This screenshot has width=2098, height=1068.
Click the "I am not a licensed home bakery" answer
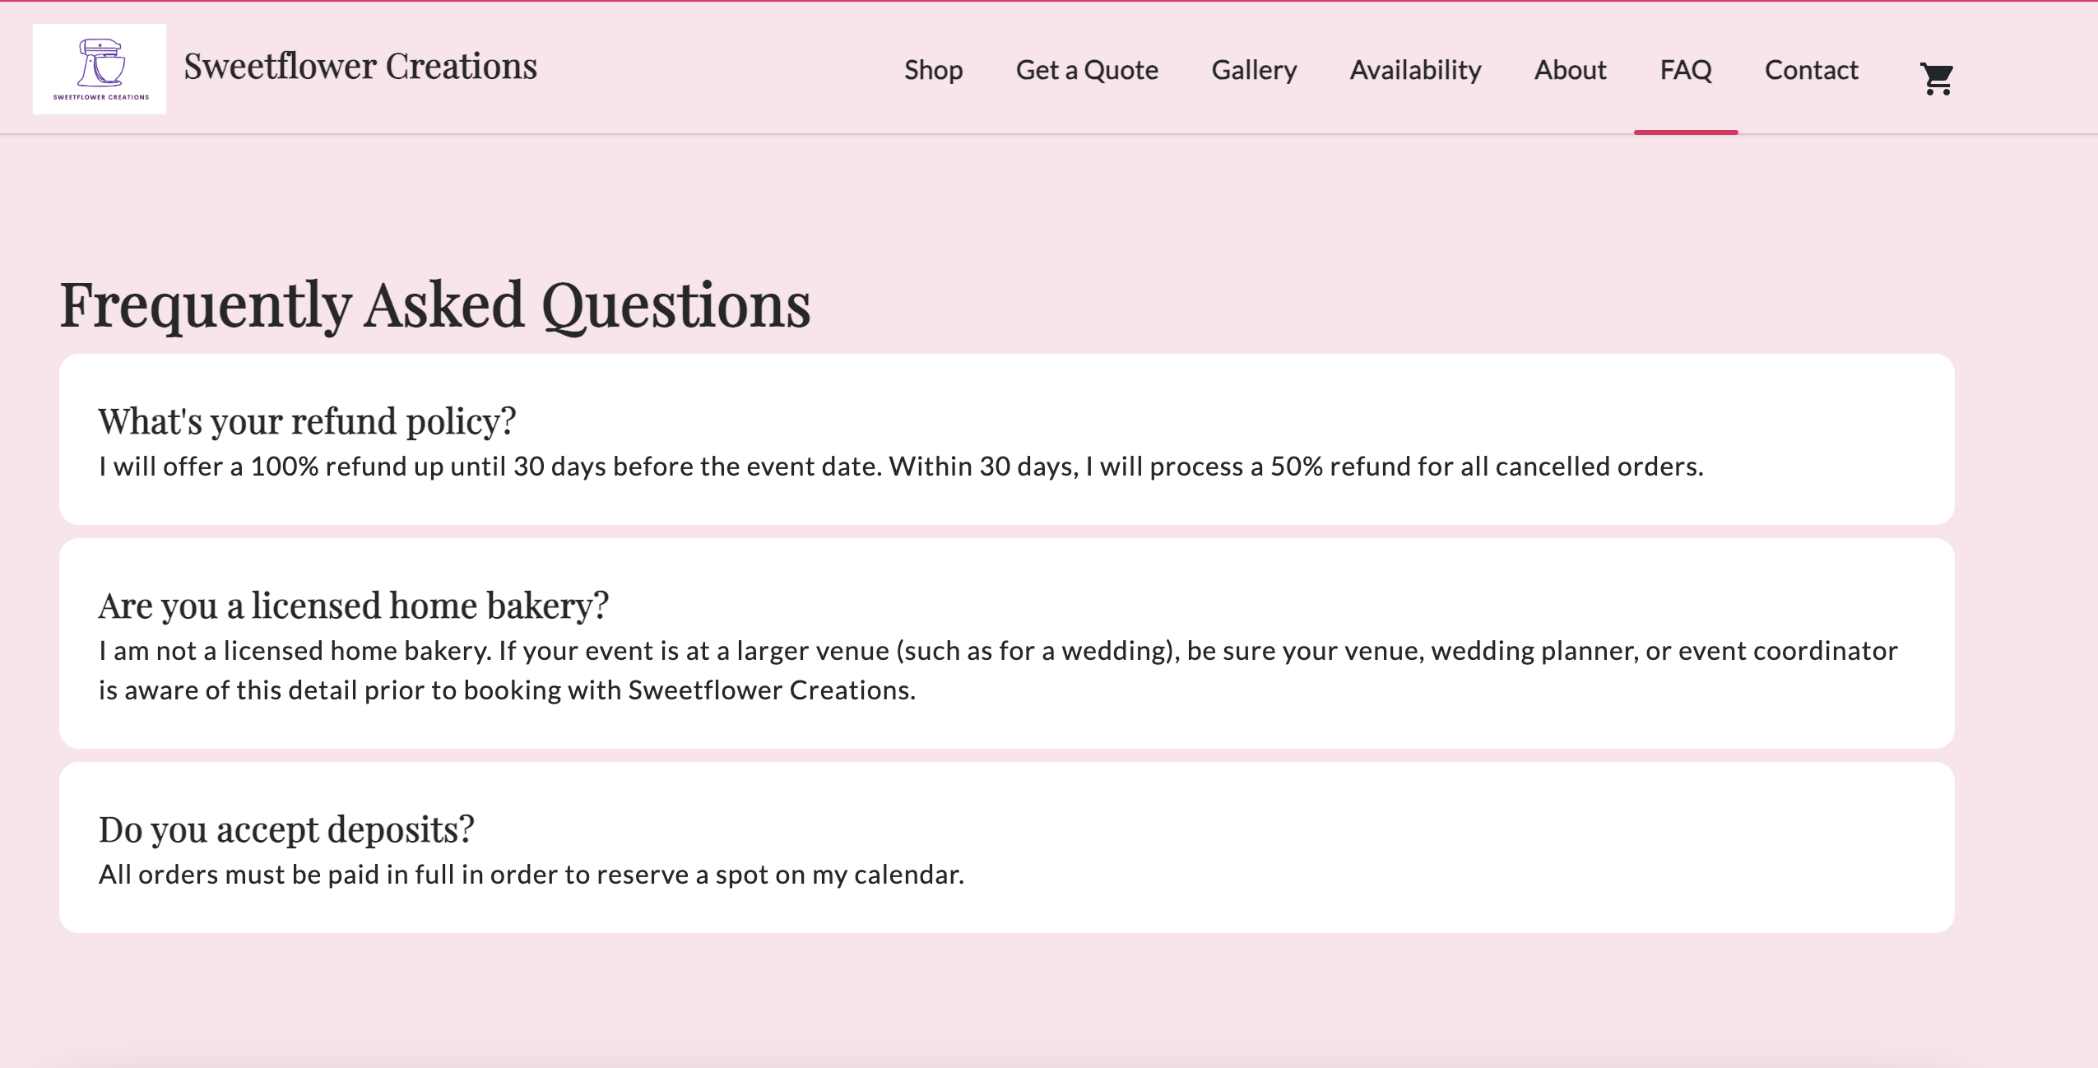pos(998,670)
